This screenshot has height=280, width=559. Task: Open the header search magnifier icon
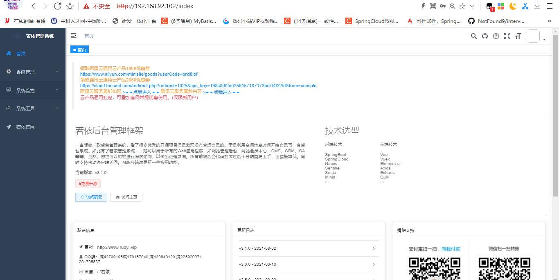coord(473,36)
